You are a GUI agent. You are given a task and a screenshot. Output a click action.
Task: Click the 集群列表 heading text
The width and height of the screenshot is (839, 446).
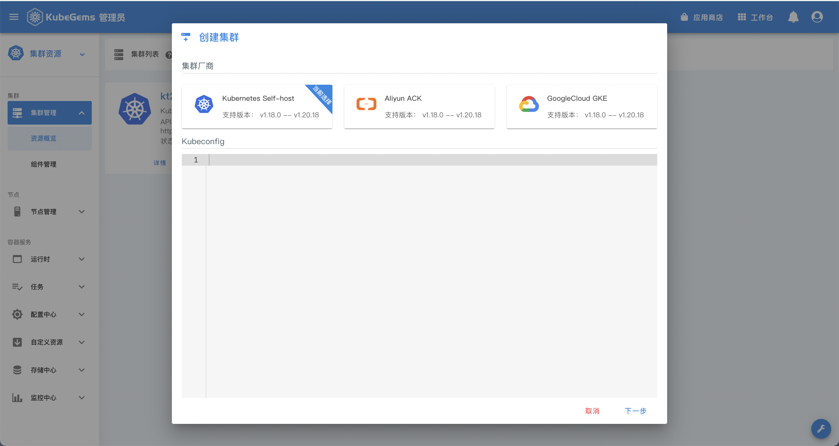145,54
